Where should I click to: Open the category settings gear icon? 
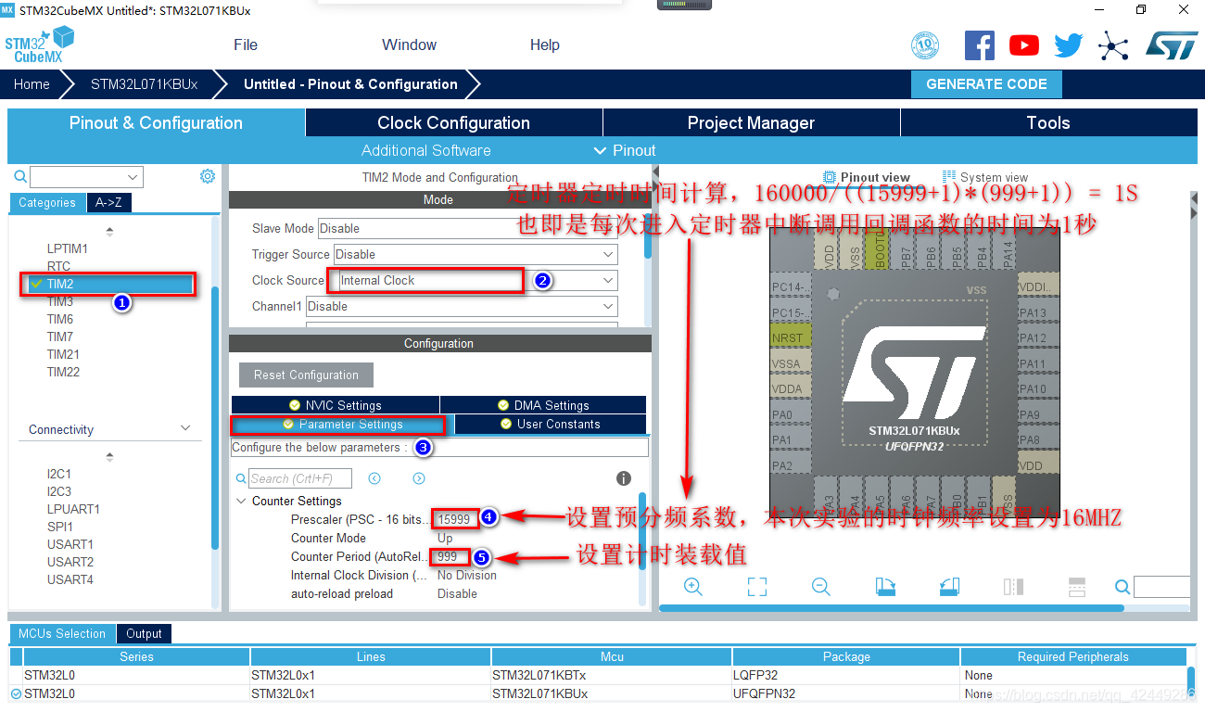coord(208,176)
